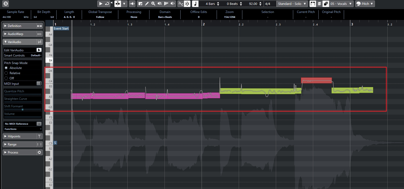404x189 pixels.
Task: Toggle Show Regions stacked icon
Action: 319,4
